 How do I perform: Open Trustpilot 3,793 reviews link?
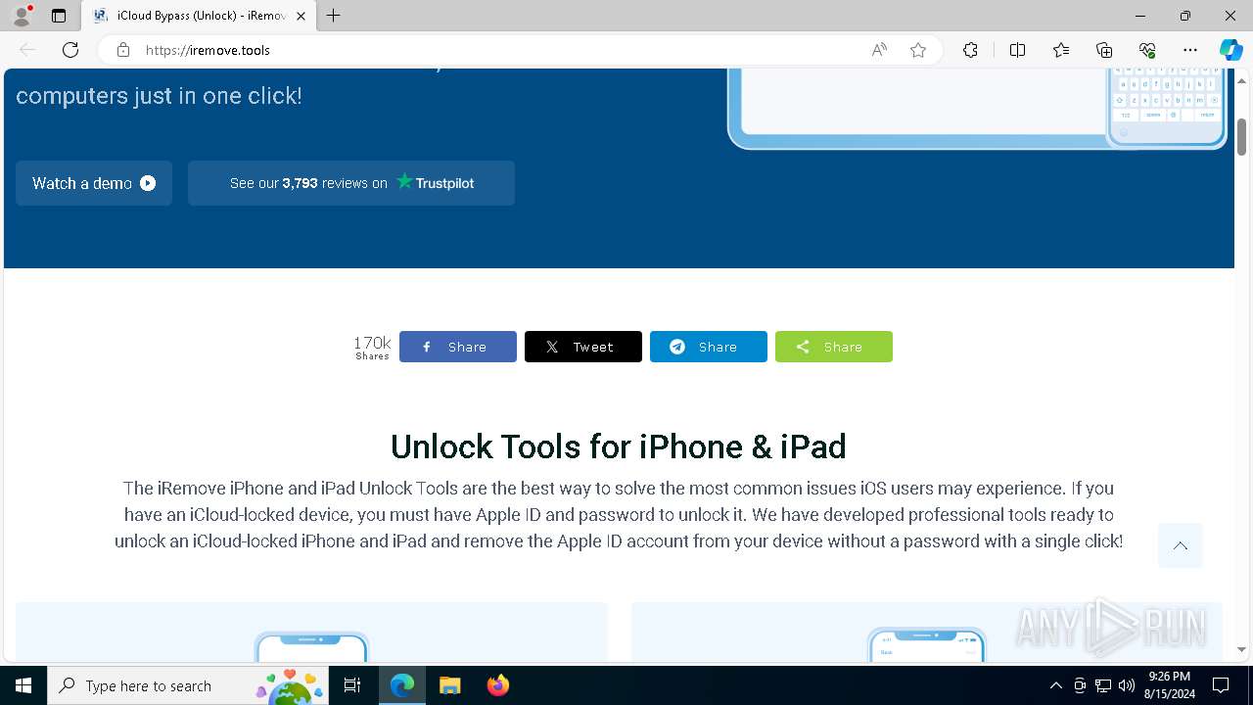pyautogui.click(x=351, y=183)
